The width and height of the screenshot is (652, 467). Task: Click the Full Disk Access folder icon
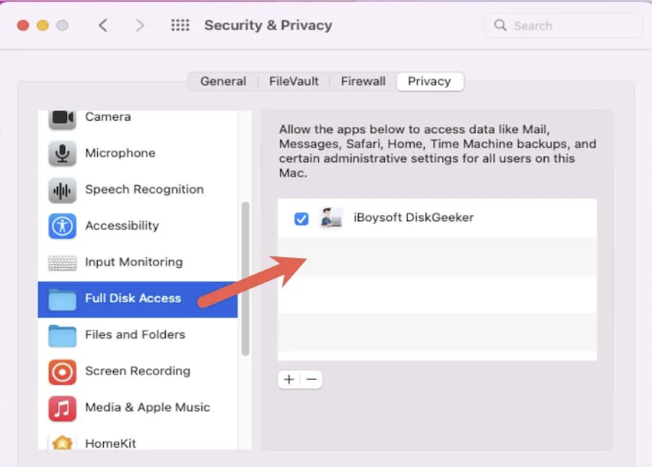click(x=63, y=300)
